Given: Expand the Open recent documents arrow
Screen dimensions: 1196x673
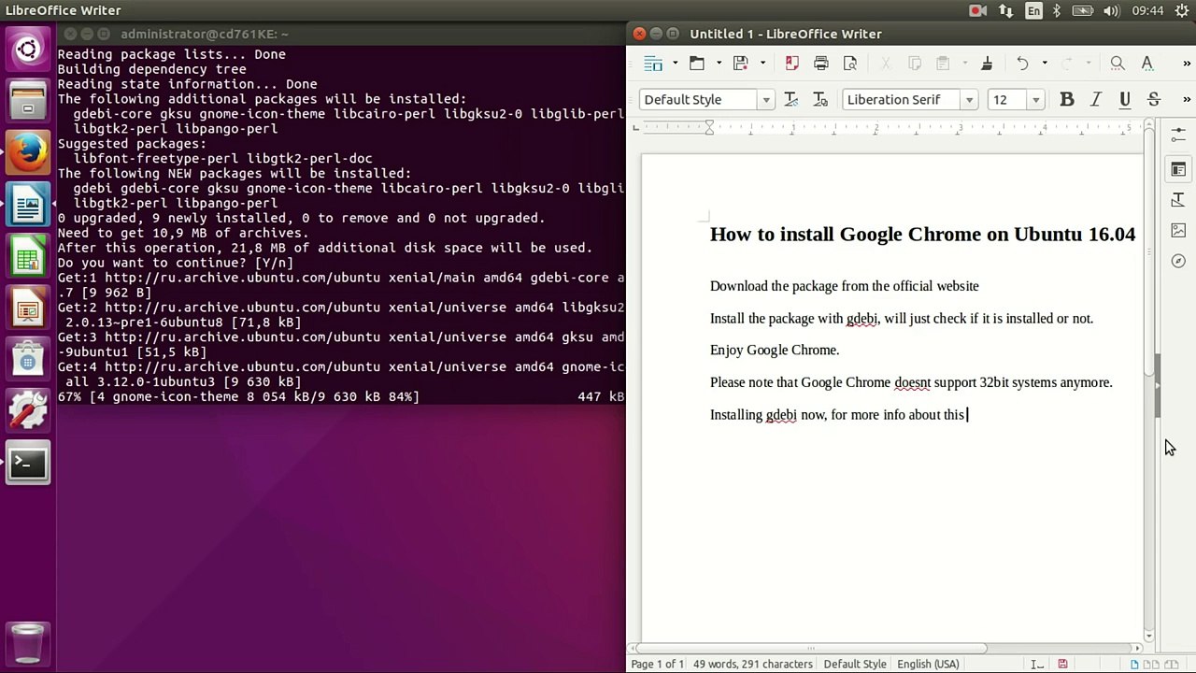Looking at the screenshot, I should [719, 64].
